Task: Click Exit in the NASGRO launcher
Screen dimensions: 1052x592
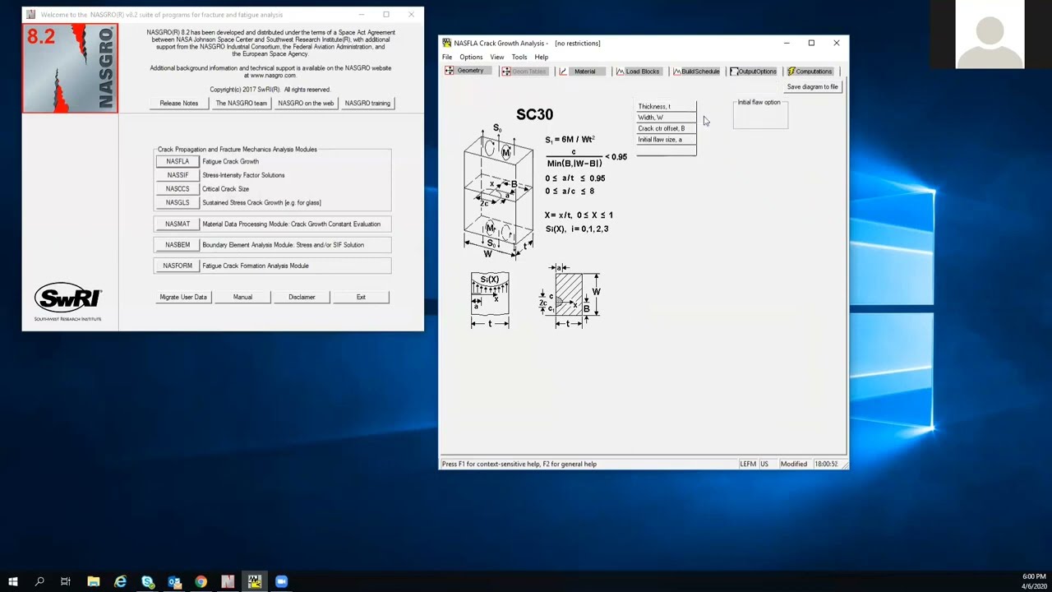Action: click(x=361, y=297)
